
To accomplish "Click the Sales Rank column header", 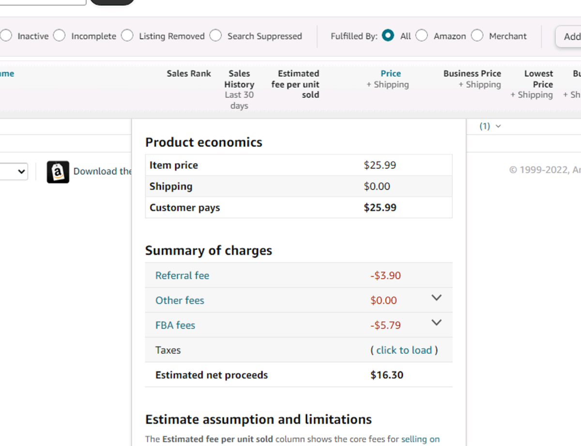I will [189, 74].
